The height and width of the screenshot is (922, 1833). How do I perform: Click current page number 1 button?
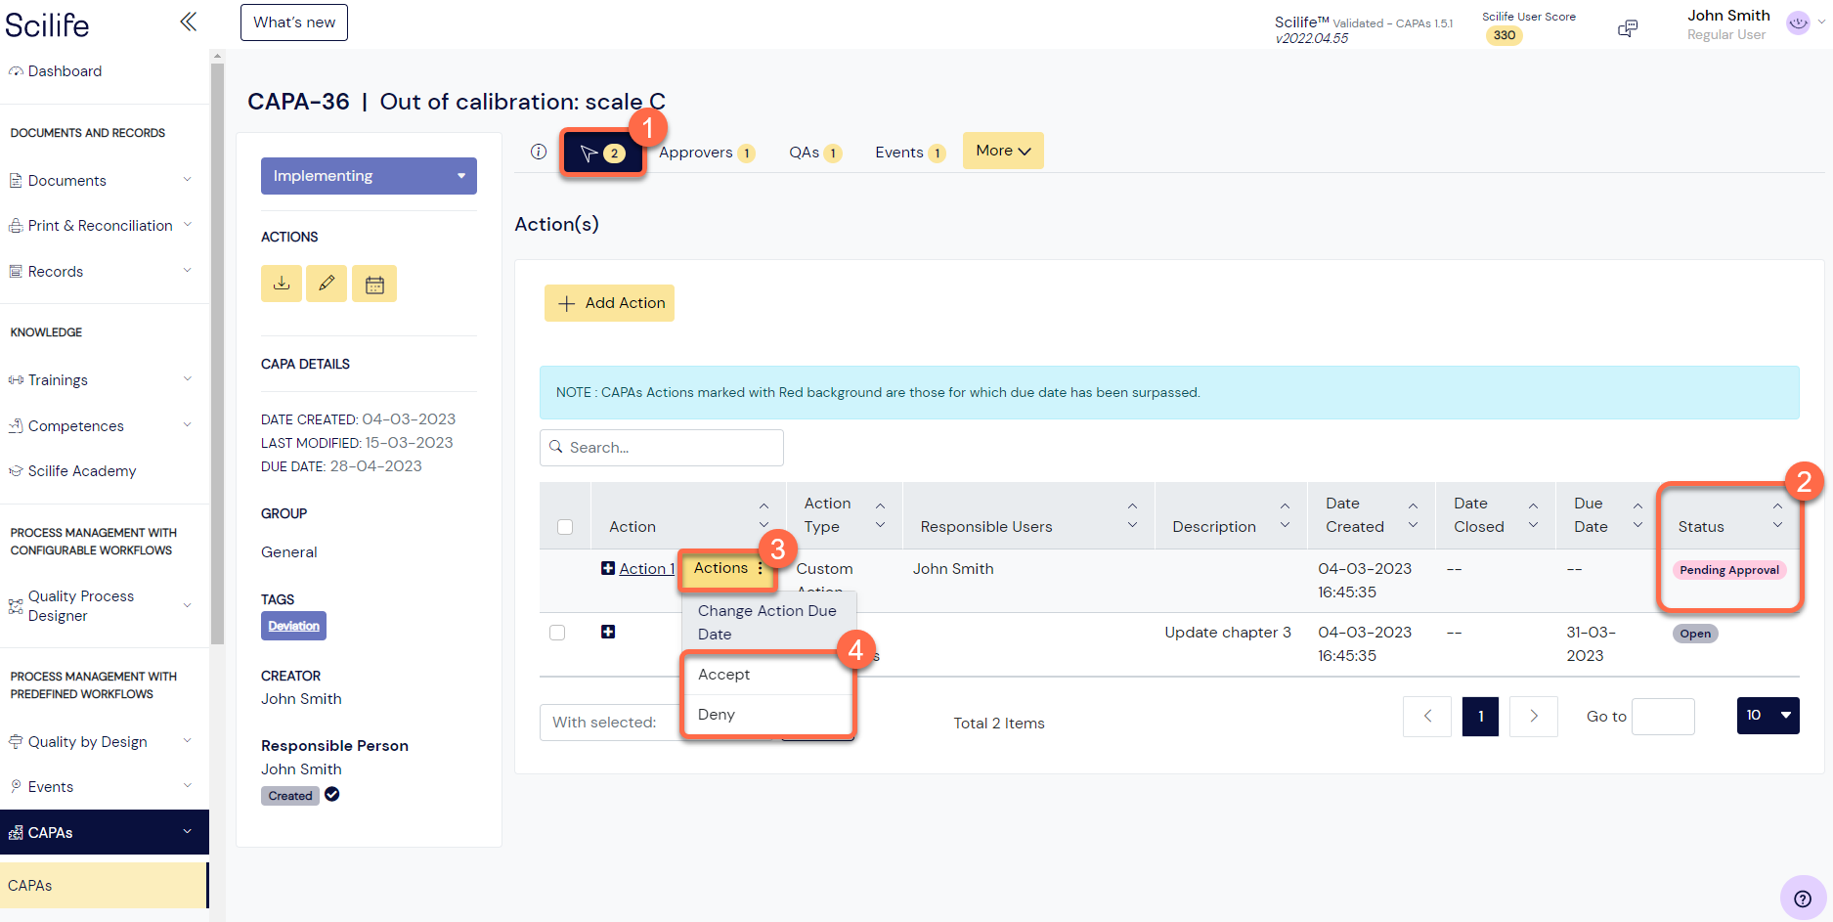click(x=1480, y=716)
